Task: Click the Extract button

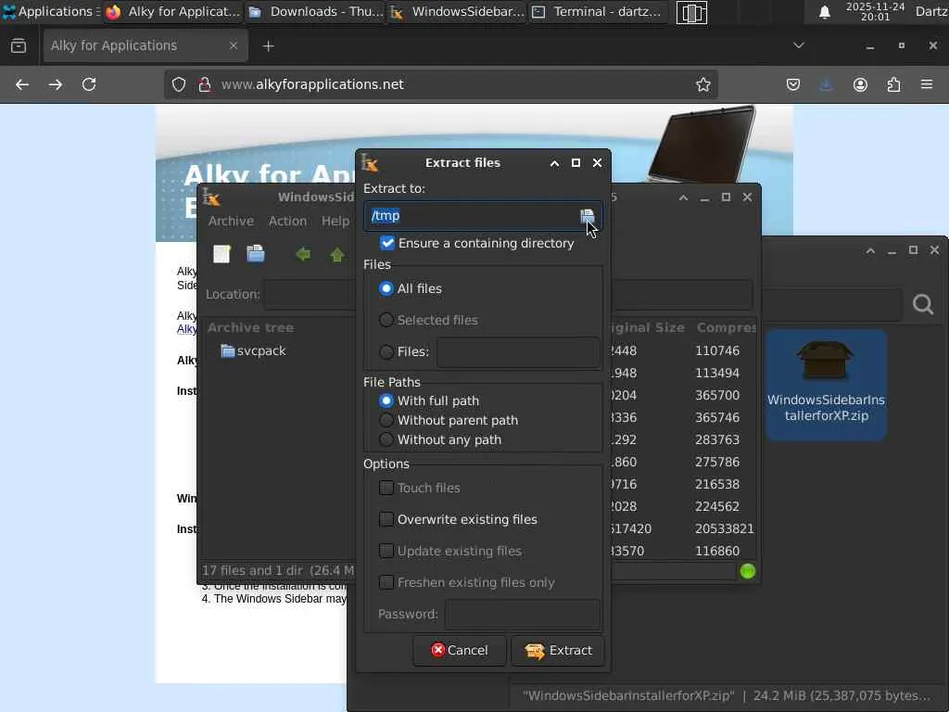Action: 558,651
